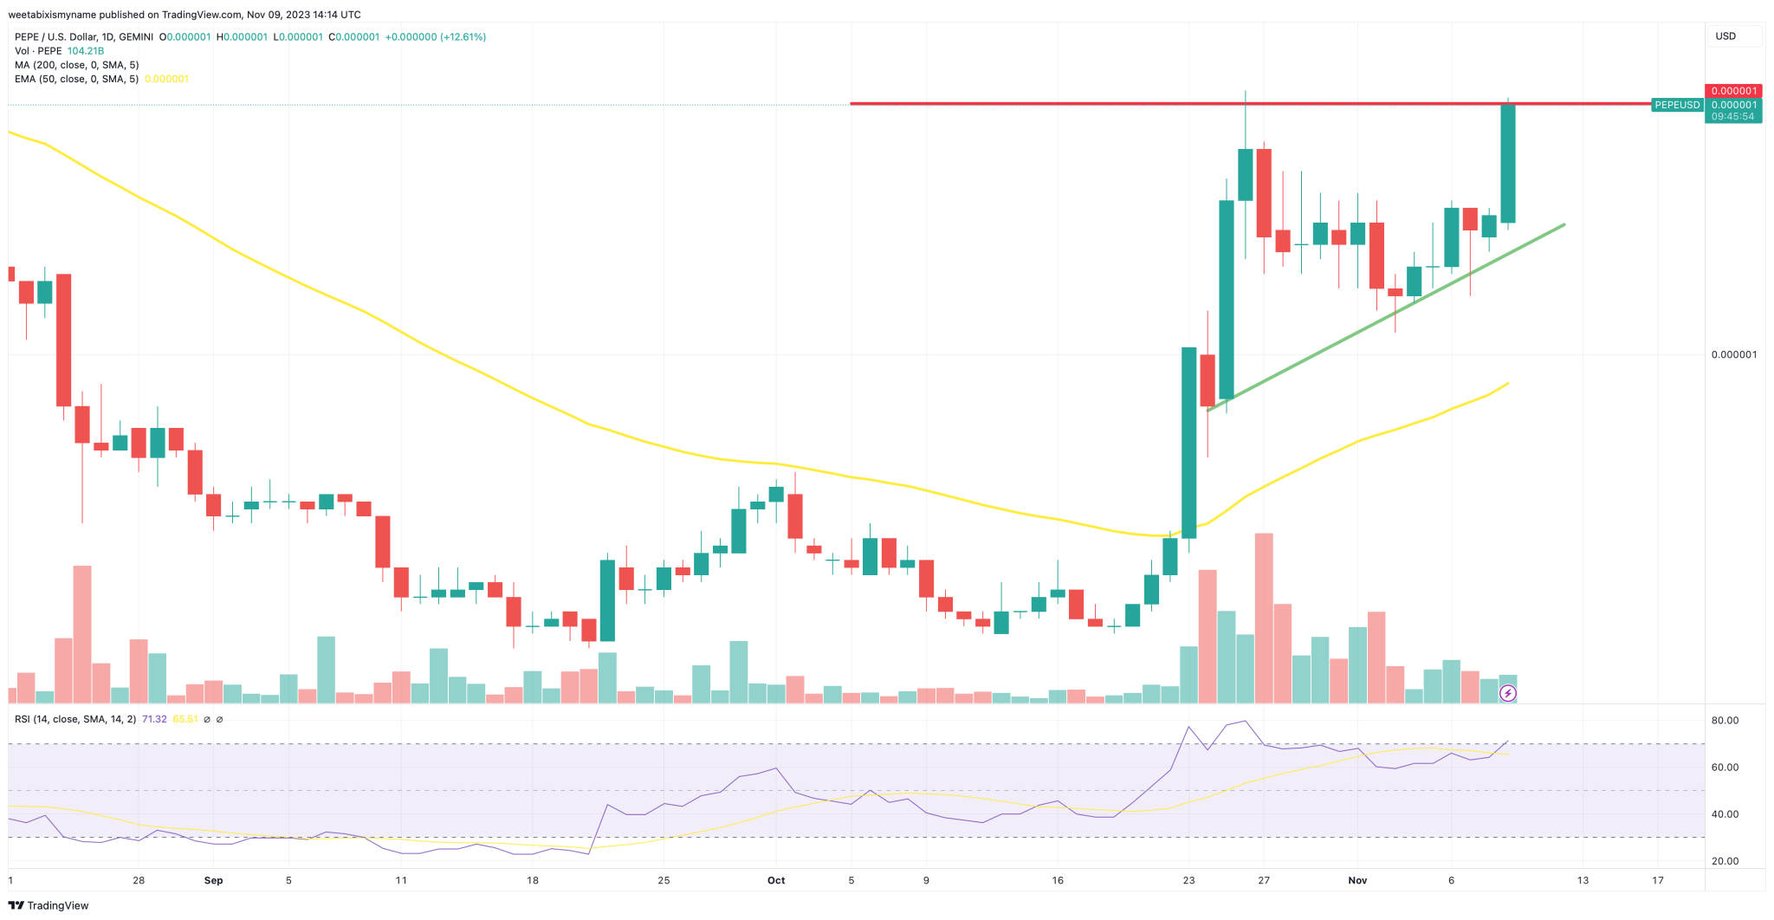Click the red horizontal resistance line
This screenshot has width=1774, height=920.
coord(1039,104)
